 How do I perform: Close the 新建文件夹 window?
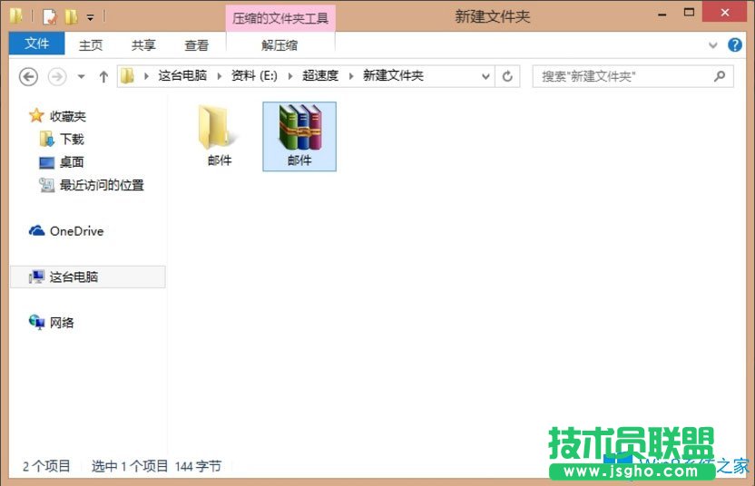tap(725, 12)
